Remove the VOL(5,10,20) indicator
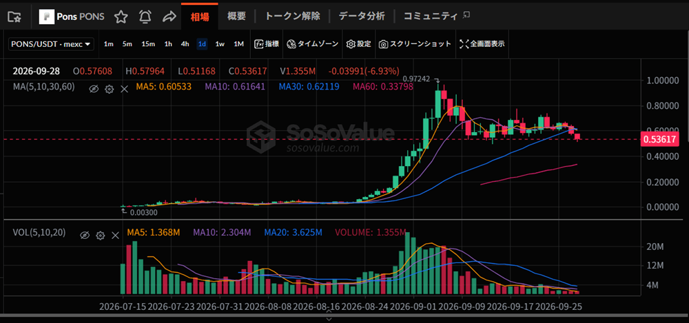Screen dimensions: 689x323 coord(115,236)
